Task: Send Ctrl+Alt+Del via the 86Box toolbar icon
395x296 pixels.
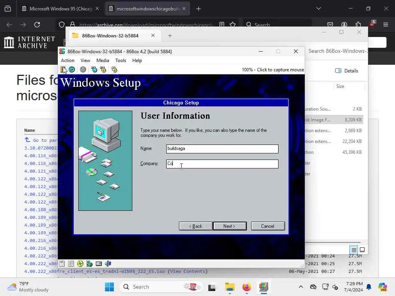Action: click(x=94, y=69)
